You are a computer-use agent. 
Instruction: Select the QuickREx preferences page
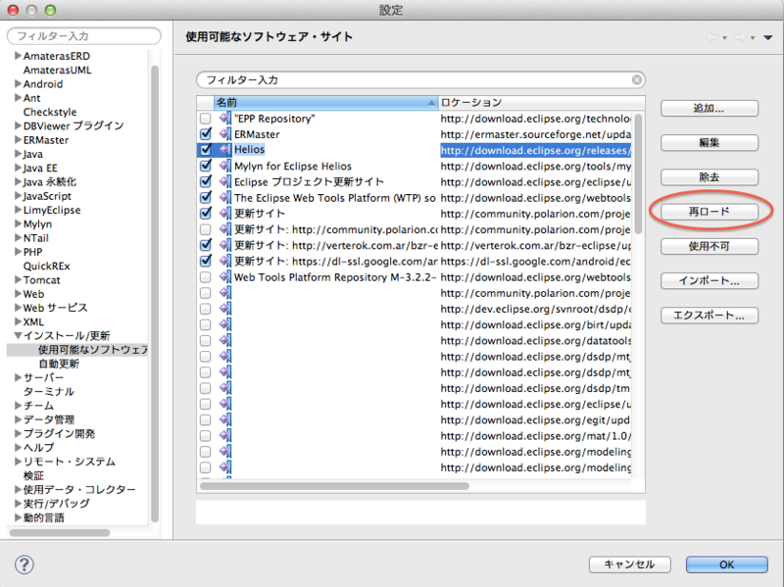tap(46, 266)
